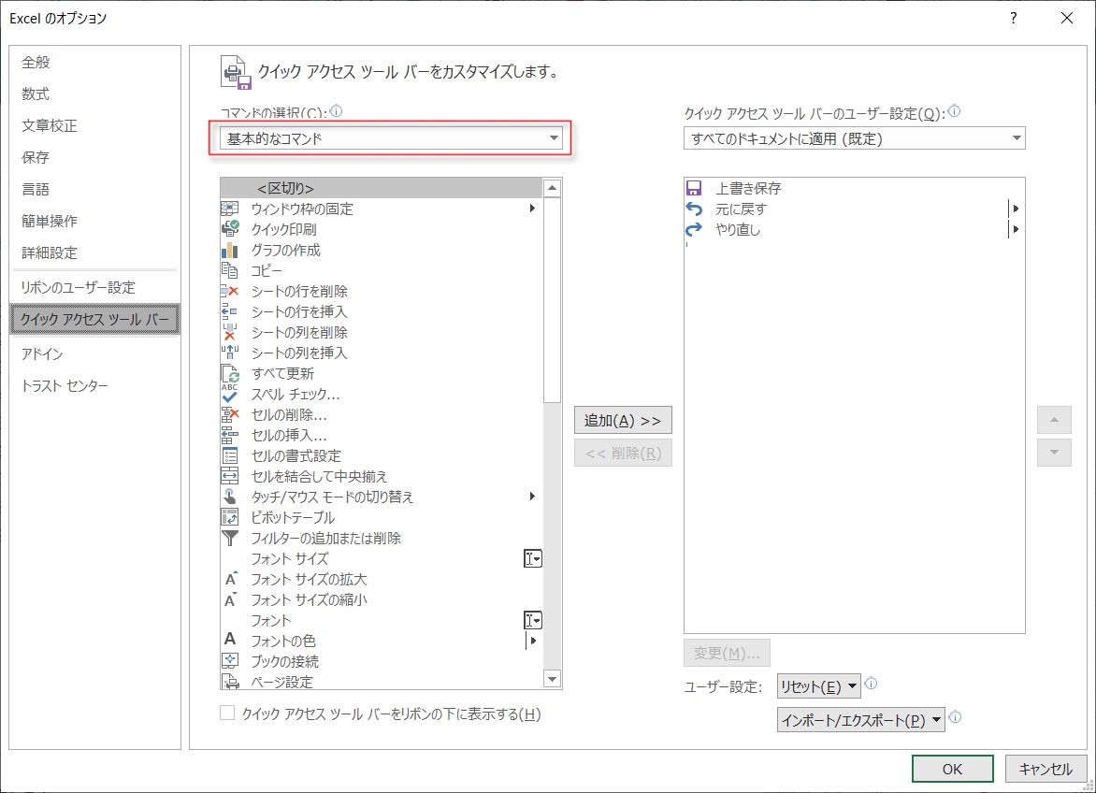1096x793 pixels.
Task: Select the フォント combo entry
Action: click(381, 620)
